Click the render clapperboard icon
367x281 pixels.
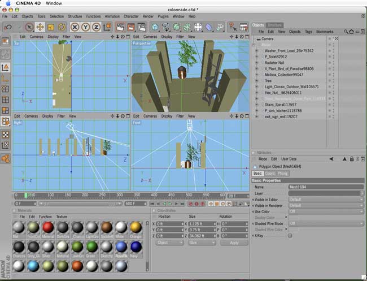tap(120, 27)
